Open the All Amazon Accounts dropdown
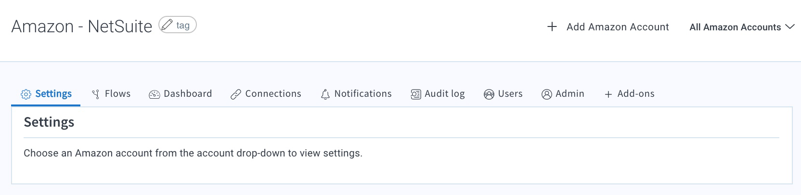This screenshot has height=195, width=801. [742, 27]
